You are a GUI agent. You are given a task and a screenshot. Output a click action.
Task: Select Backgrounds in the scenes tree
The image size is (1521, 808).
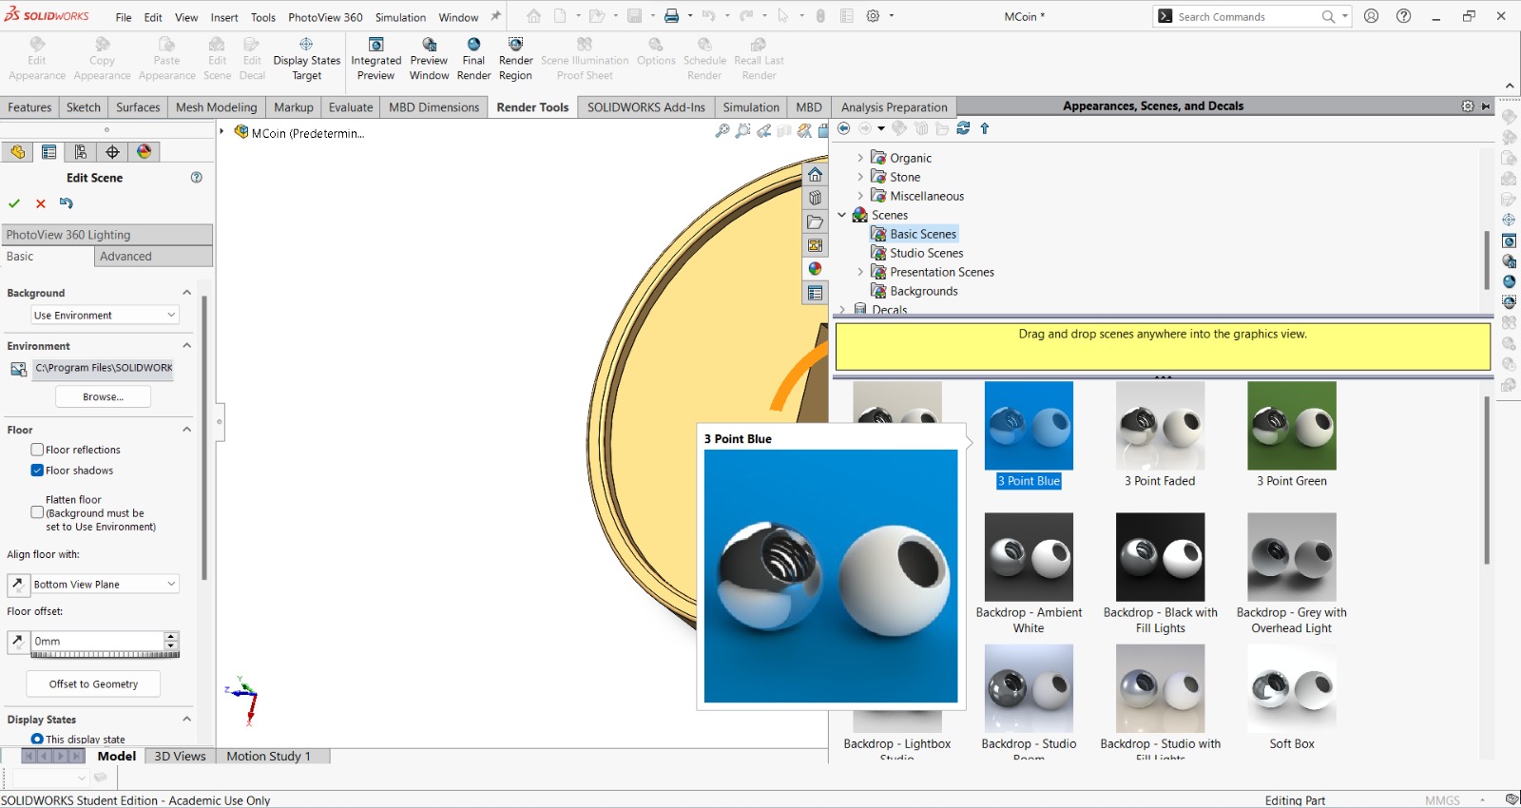[x=923, y=291]
